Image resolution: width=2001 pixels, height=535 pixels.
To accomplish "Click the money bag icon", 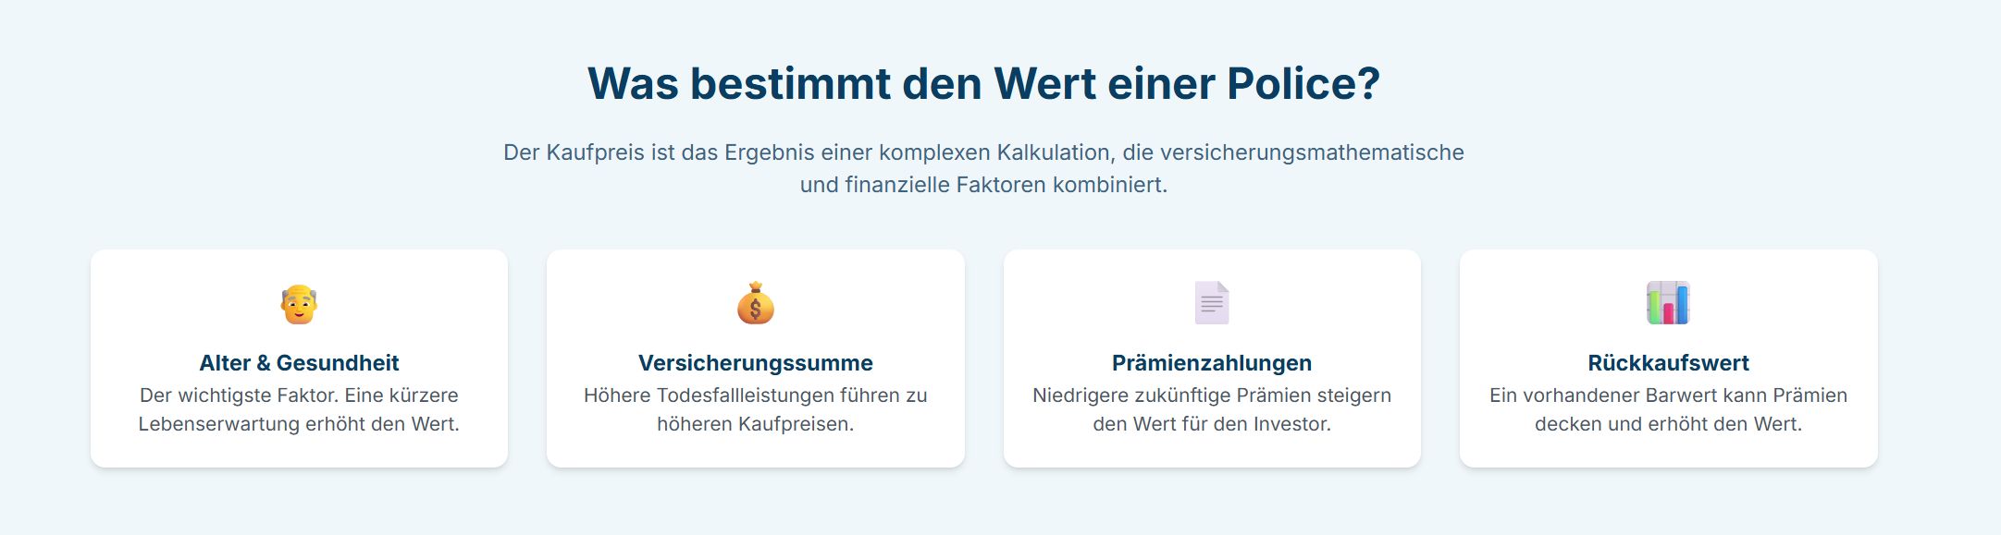I will click(755, 303).
